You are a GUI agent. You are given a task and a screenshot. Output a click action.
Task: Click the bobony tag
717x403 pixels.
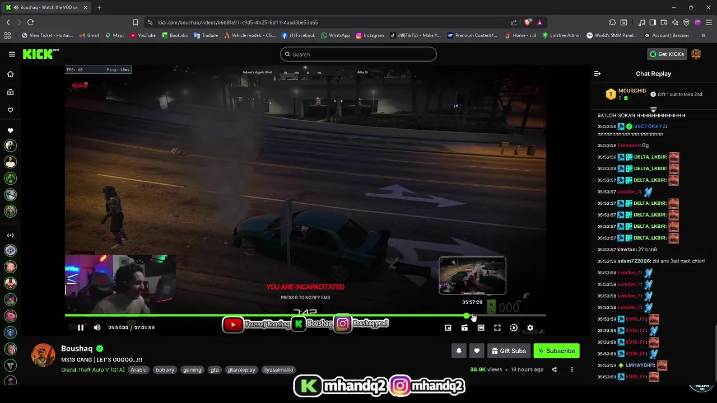tap(165, 370)
